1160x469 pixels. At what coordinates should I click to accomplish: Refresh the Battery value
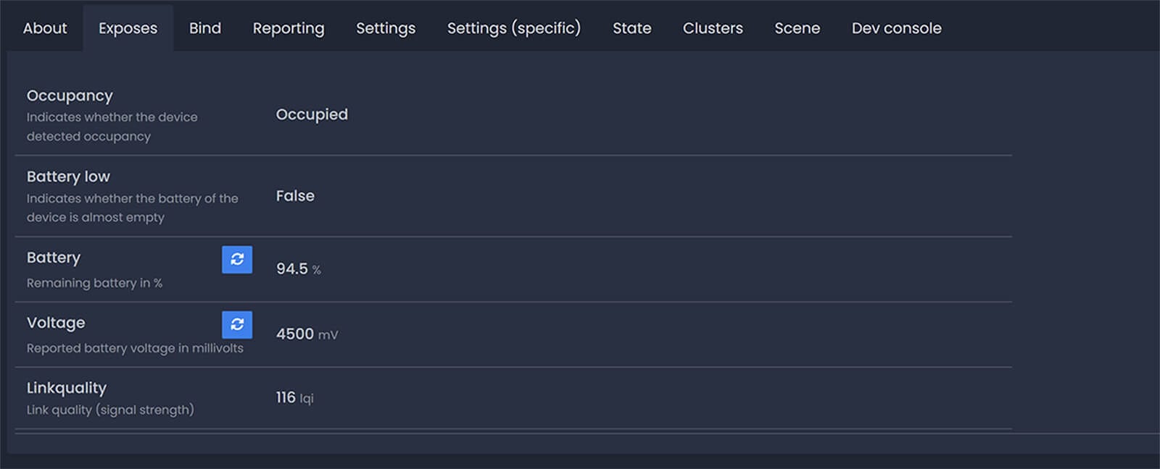click(x=237, y=259)
